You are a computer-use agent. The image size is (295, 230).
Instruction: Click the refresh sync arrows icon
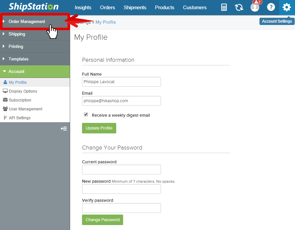239,8
